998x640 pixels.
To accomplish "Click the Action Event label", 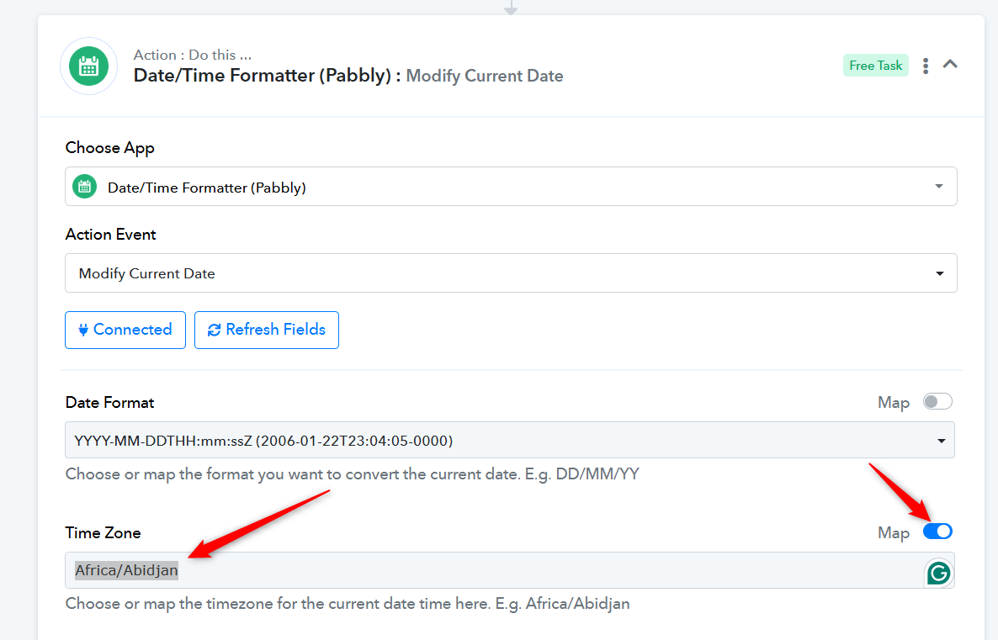I will pos(111,234).
